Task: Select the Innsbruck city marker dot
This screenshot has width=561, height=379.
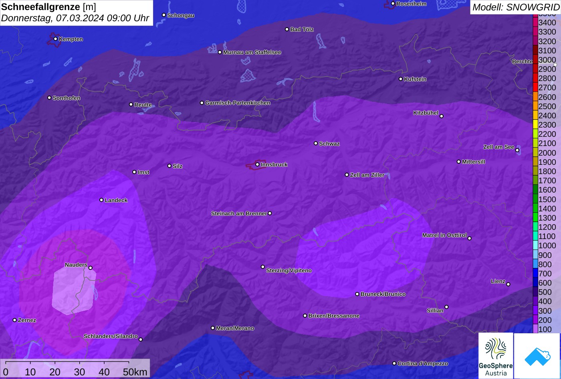Action: tap(257, 164)
